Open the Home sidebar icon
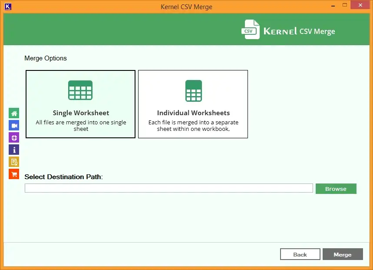 14,113
